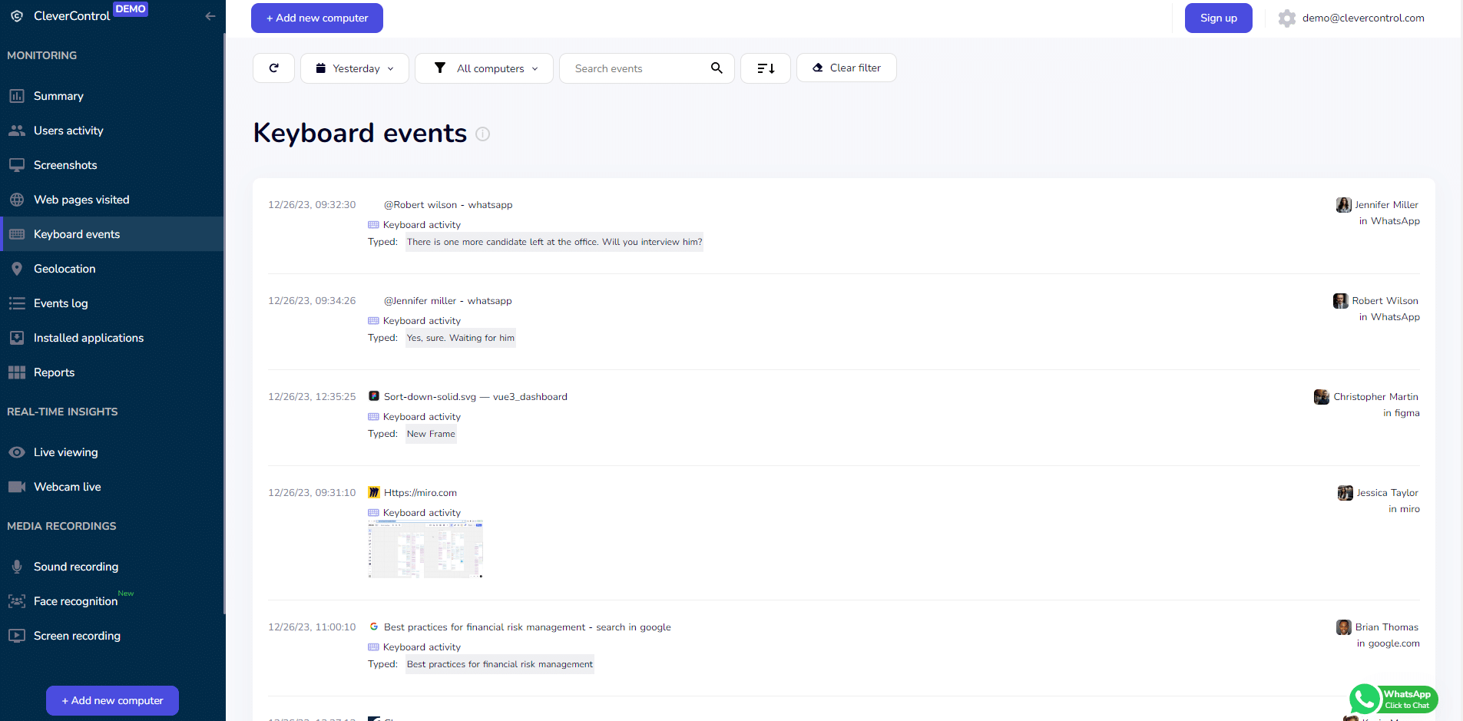Click the '@Robert wilson - whatsapp' event title
Viewport: 1463px width, 721px height.
pos(448,205)
